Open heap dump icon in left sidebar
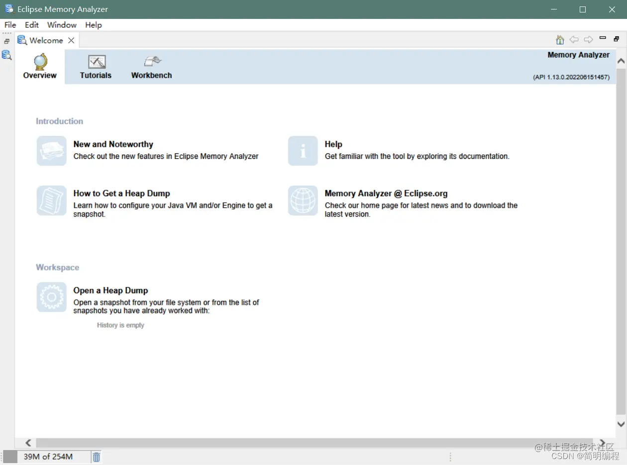This screenshot has height=465, width=627. [6, 55]
